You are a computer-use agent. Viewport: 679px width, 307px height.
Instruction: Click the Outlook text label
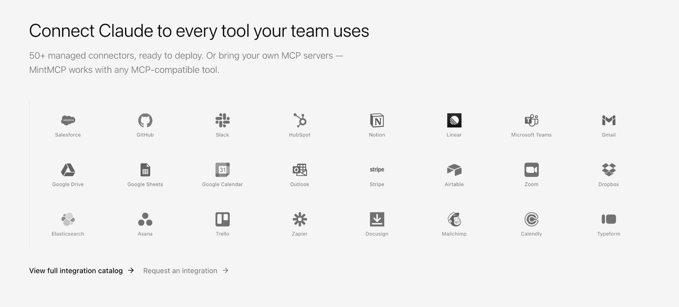click(300, 184)
